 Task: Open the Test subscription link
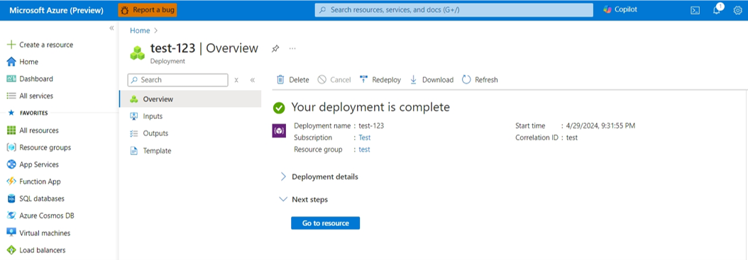(365, 137)
